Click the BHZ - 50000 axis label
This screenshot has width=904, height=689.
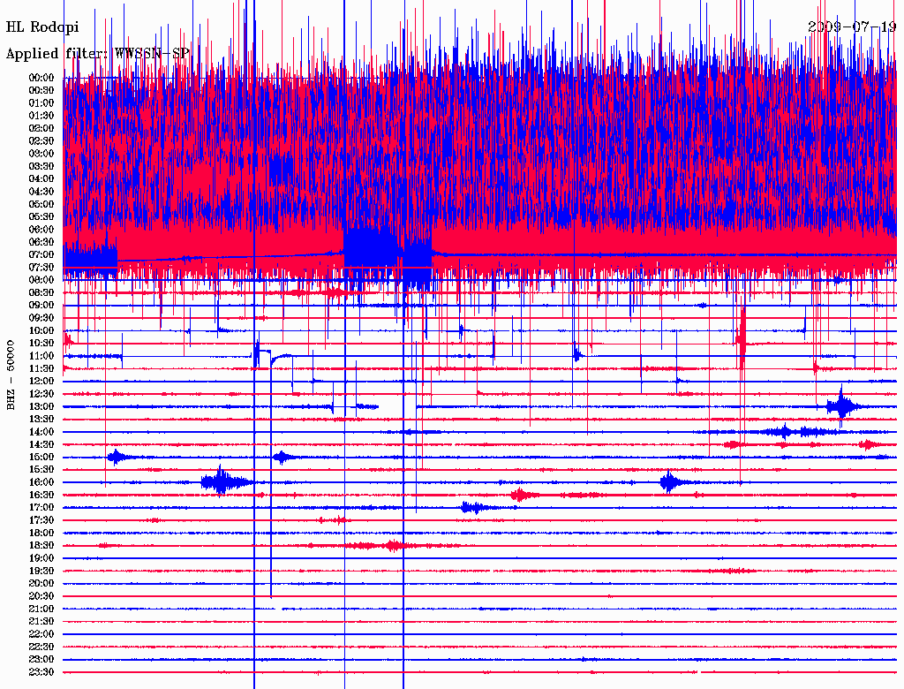pyautogui.click(x=11, y=374)
